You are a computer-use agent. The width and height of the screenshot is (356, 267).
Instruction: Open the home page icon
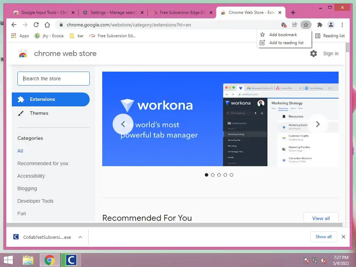pyautogui.click(x=47, y=25)
